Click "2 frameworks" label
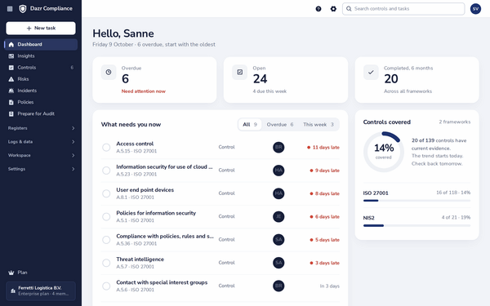490x306 pixels. pos(455,122)
